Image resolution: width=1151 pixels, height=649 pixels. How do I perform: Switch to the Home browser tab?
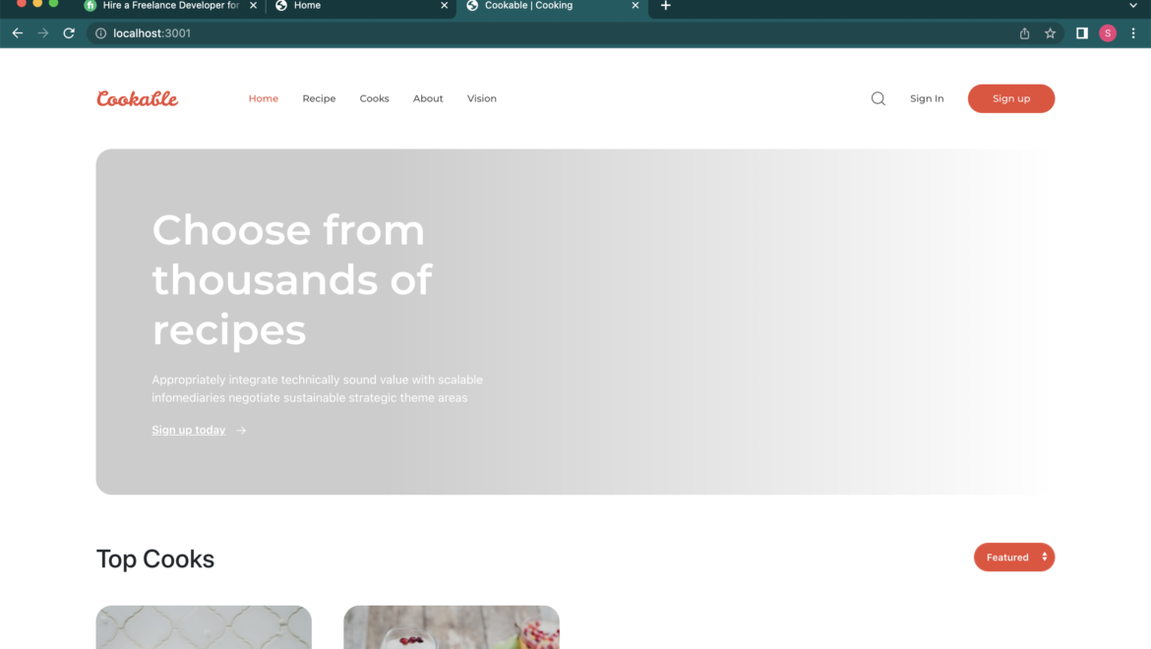[x=360, y=6]
